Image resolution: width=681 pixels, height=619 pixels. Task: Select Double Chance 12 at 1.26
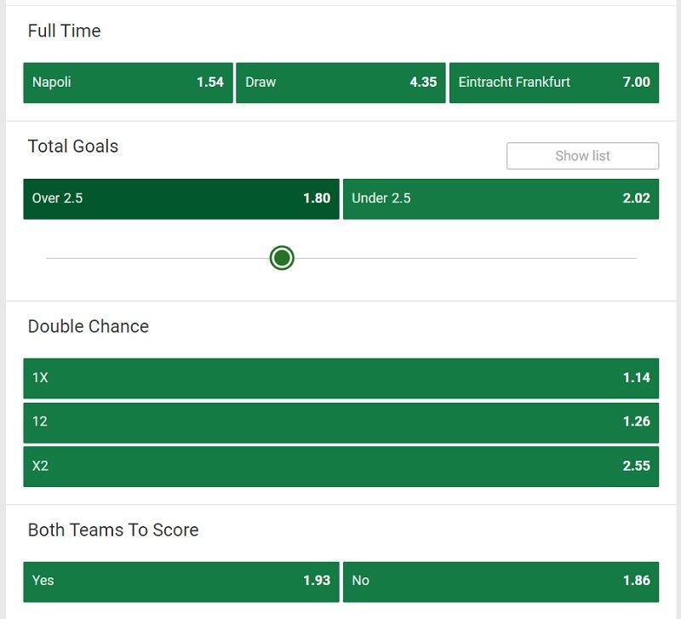(341, 422)
